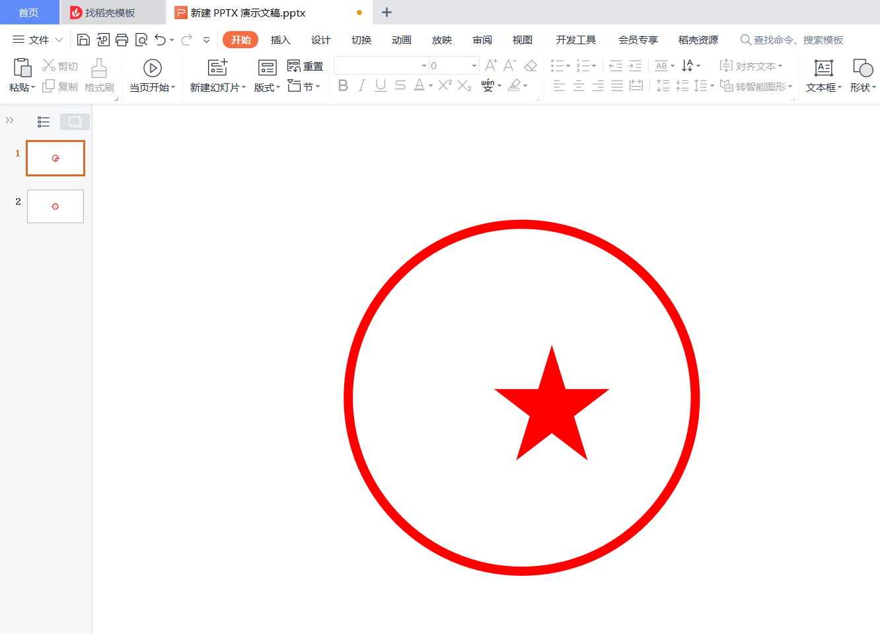Open Developer Tools (开发工具) tab
Screen dimensions: 880x634
coord(576,40)
